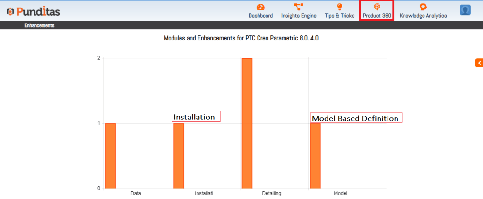Click the Data module orange bar
Image resolution: width=483 pixels, height=199 pixels.
[111, 156]
